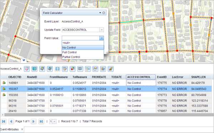
Task: Click the lock icon on row 149981
Action: coord(4,83)
